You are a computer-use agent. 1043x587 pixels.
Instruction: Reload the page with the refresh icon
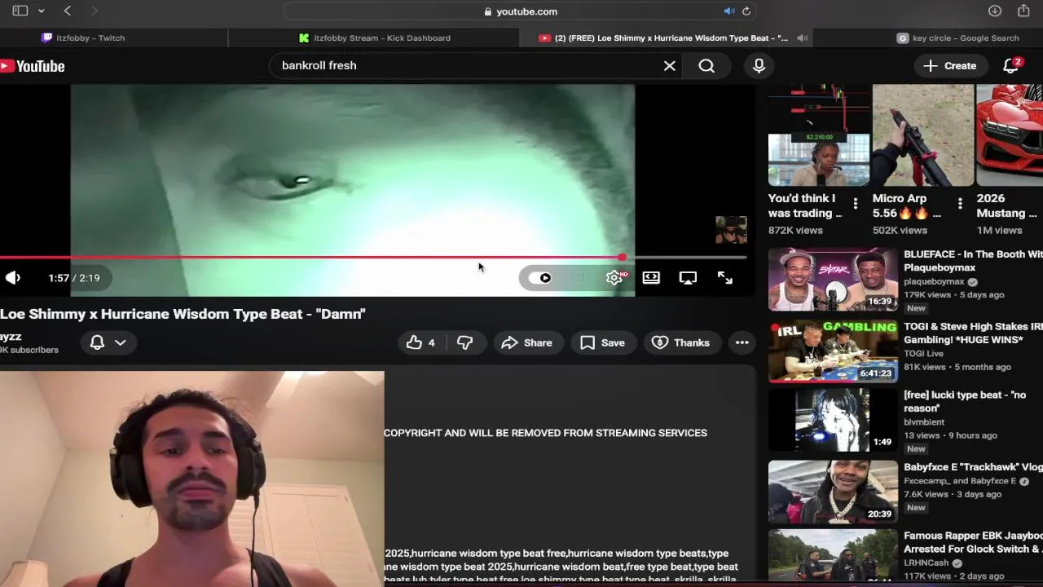(746, 11)
